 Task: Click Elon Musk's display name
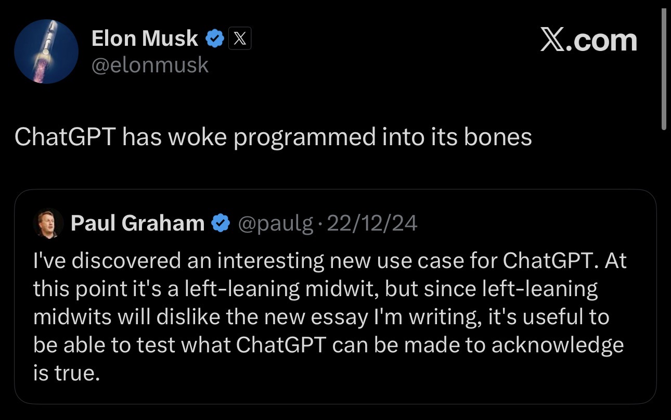point(145,38)
